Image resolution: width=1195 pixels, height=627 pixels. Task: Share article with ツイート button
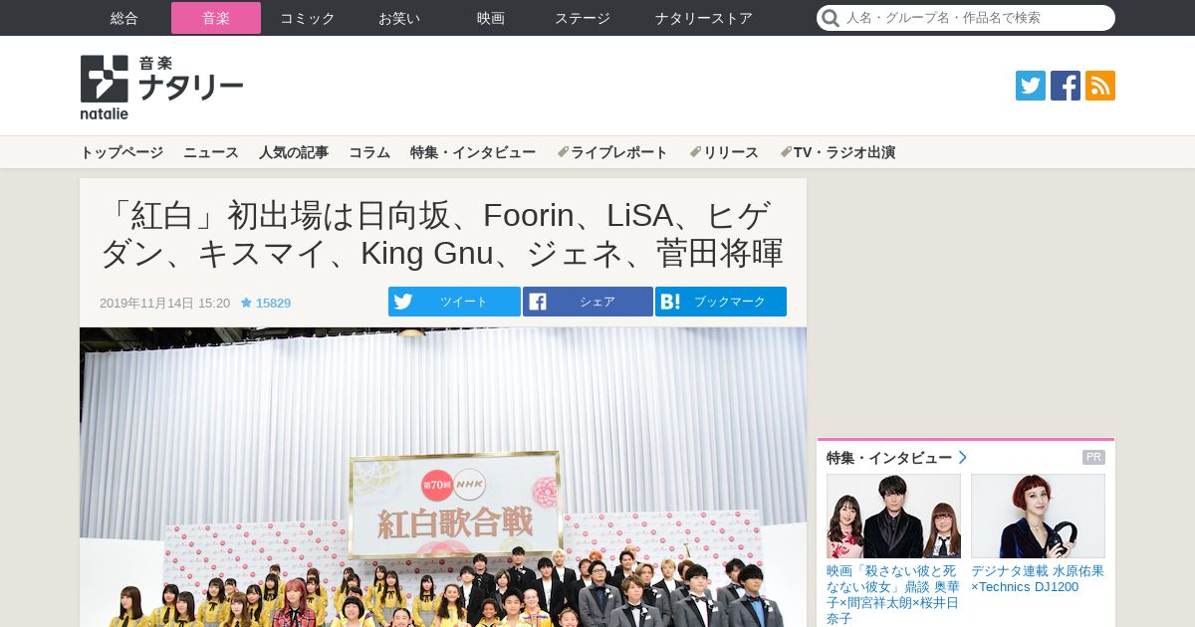454,302
